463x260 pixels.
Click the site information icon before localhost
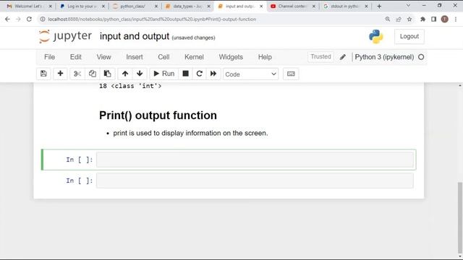click(43, 19)
